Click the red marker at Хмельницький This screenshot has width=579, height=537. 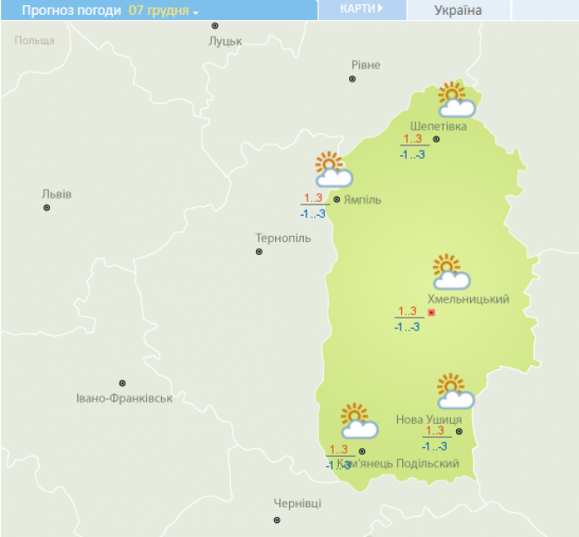[x=431, y=313]
